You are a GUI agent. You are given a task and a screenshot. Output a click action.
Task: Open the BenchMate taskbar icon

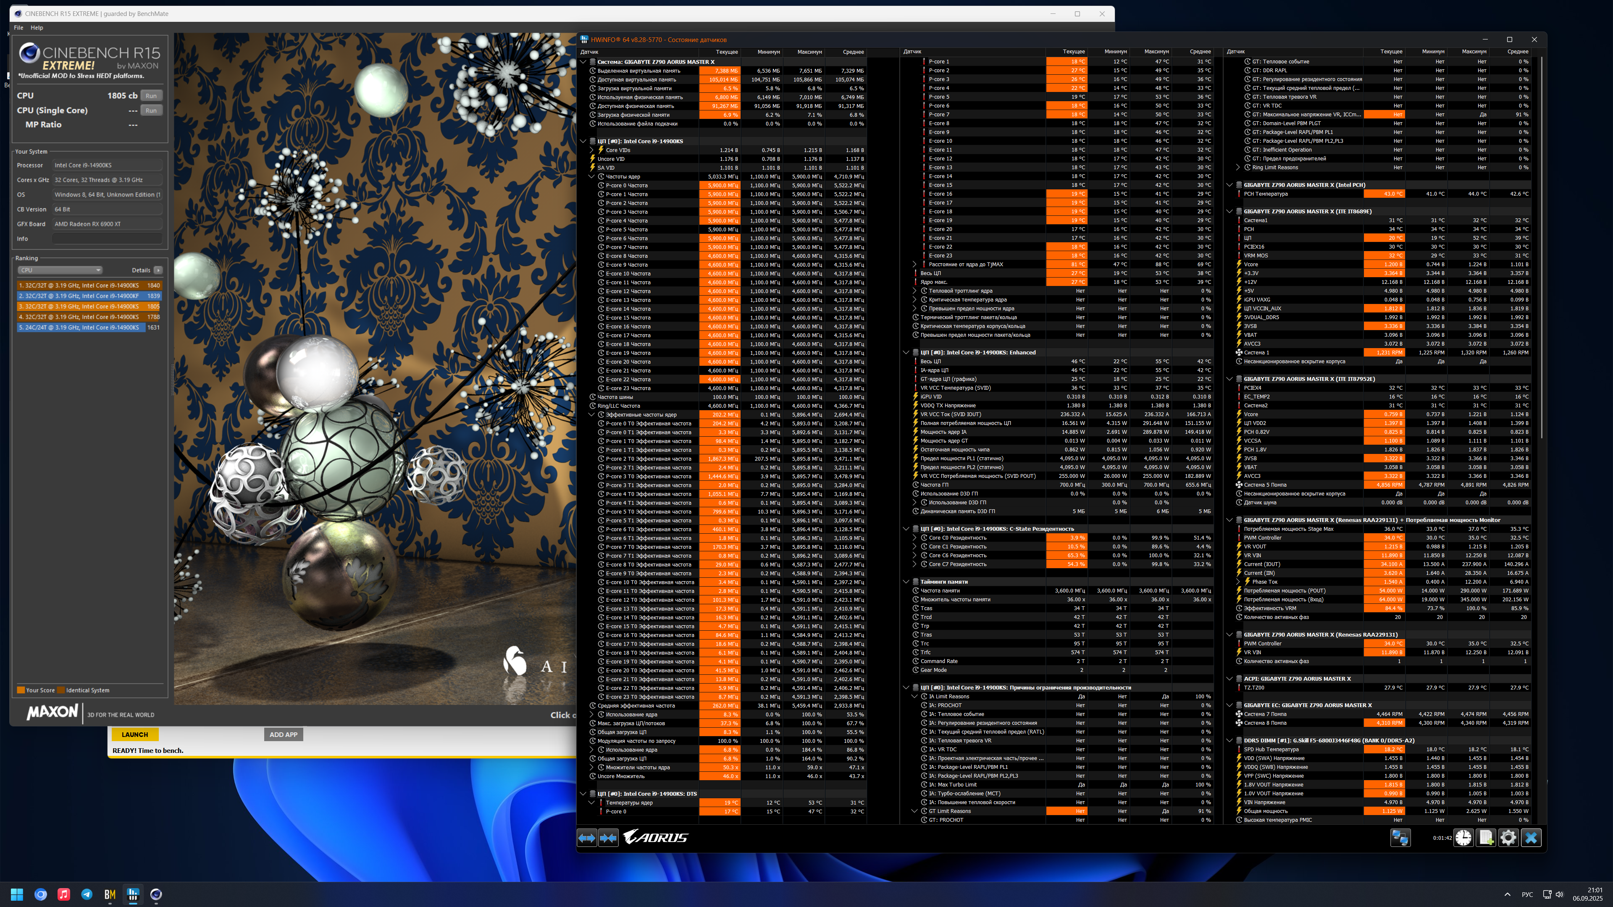coord(110,894)
